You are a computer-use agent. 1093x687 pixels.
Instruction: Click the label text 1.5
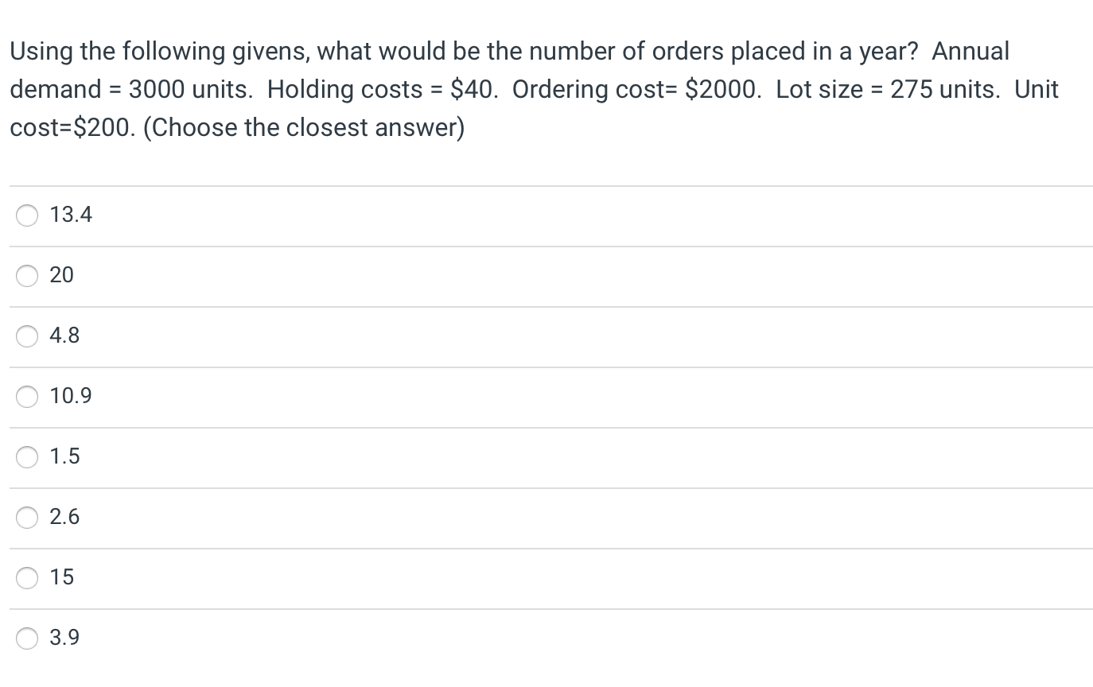pos(64,456)
